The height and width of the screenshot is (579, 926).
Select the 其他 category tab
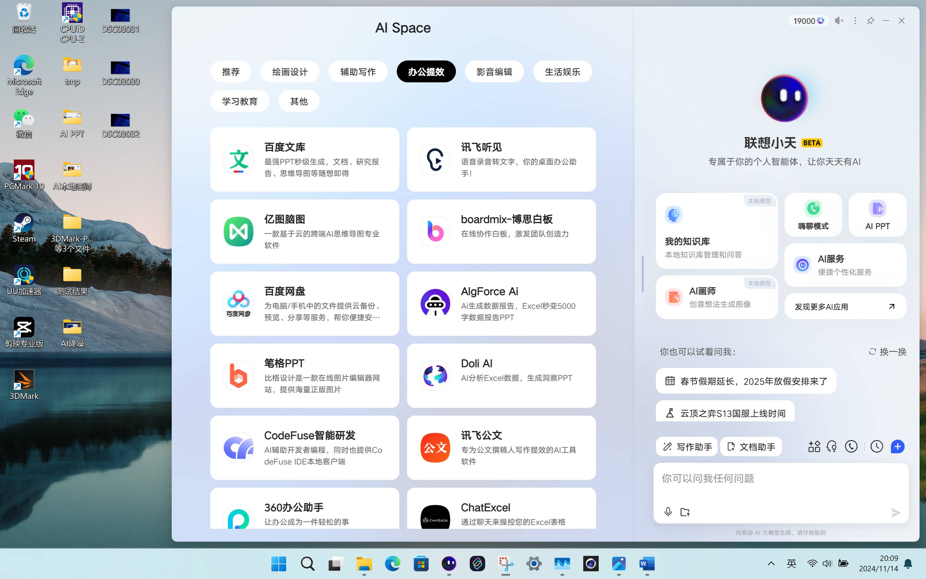[298, 101]
